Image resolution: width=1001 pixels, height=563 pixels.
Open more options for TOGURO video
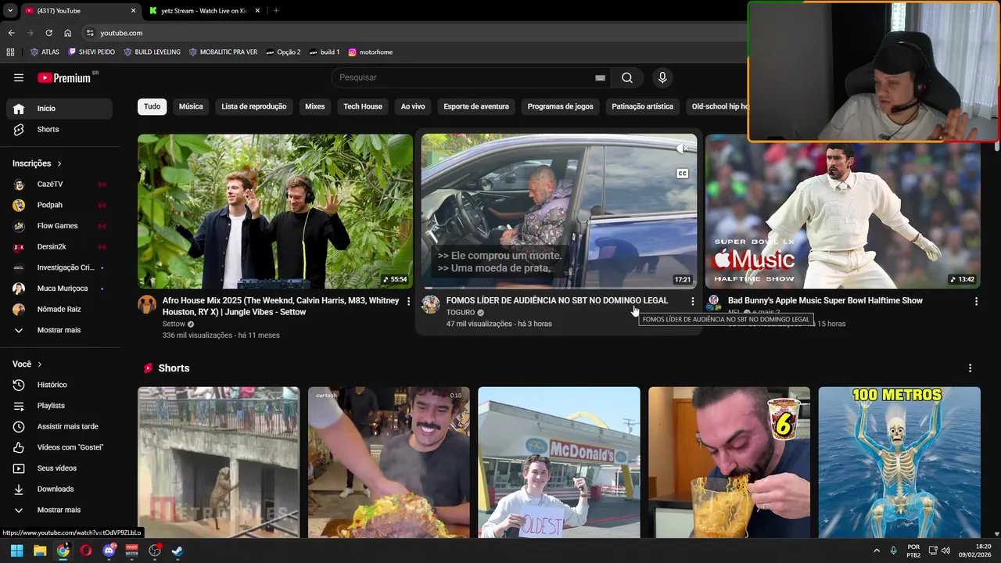[692, 301]
